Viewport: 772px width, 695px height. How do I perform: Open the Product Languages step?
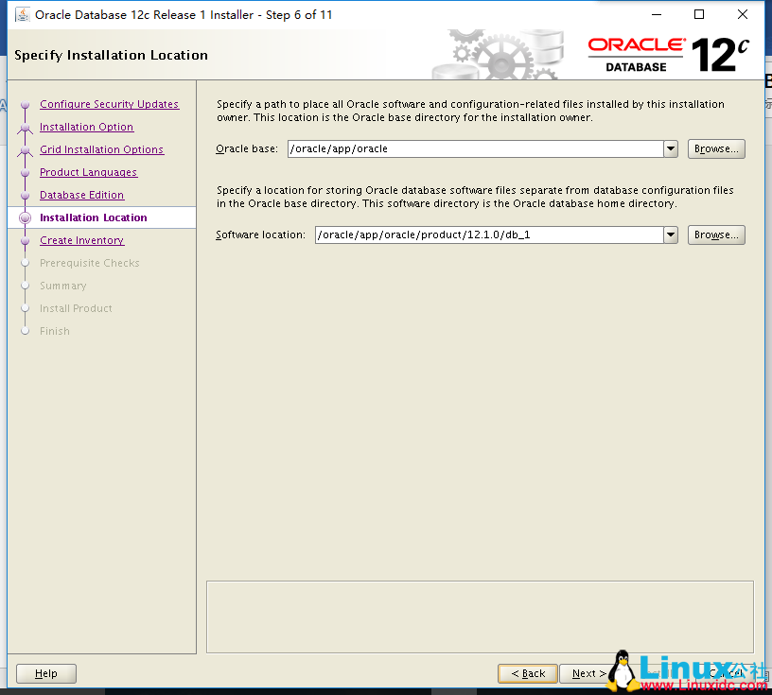click(x=88, y=172)
